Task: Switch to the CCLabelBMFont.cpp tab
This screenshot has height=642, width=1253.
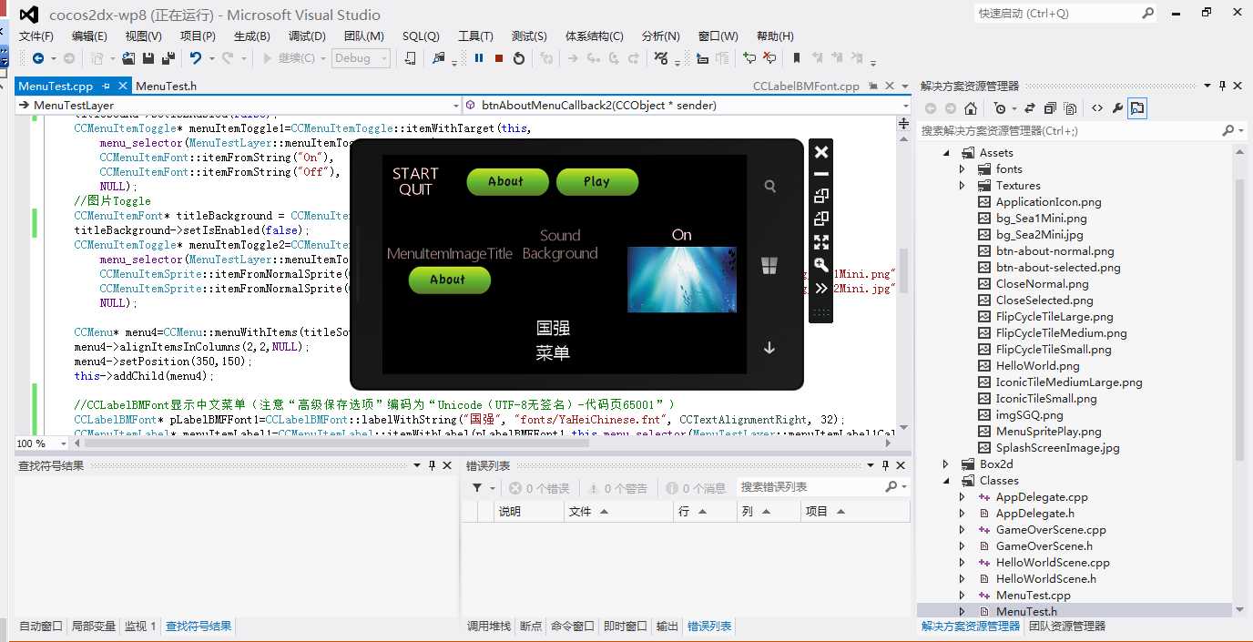Action: pyautogui.click(x=806, y=87)
